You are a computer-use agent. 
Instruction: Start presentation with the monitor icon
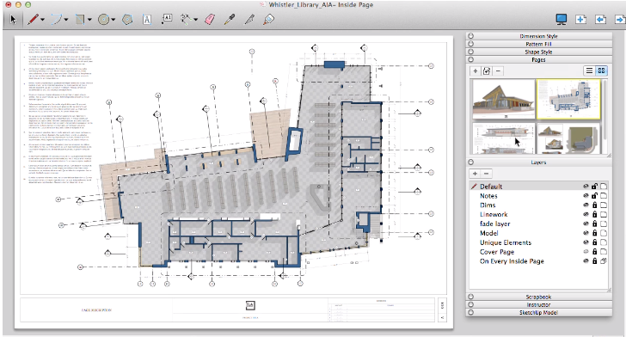562,19
